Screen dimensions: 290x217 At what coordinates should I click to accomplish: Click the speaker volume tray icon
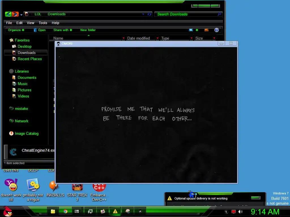point(240,212)
